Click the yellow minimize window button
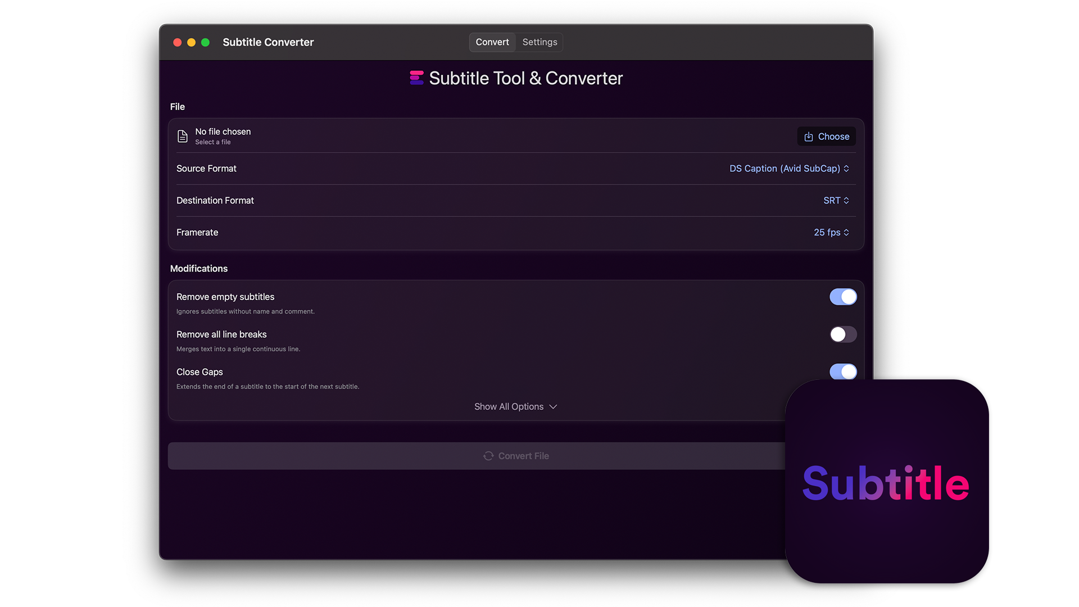The height and width of the screenshot is (607, 1079). pyautogui.click(x=191, y=43)
